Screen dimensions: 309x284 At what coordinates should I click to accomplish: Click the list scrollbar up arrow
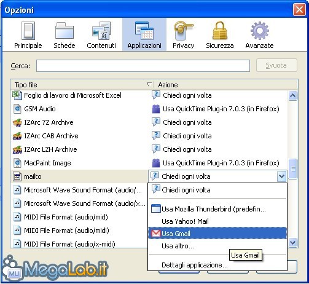pos(292,95)
